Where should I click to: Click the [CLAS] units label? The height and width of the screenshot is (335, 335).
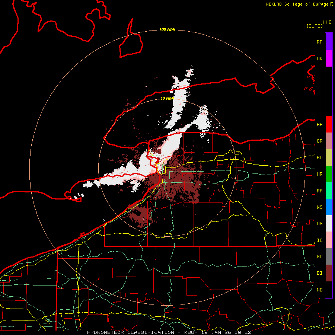coord(315,26)
